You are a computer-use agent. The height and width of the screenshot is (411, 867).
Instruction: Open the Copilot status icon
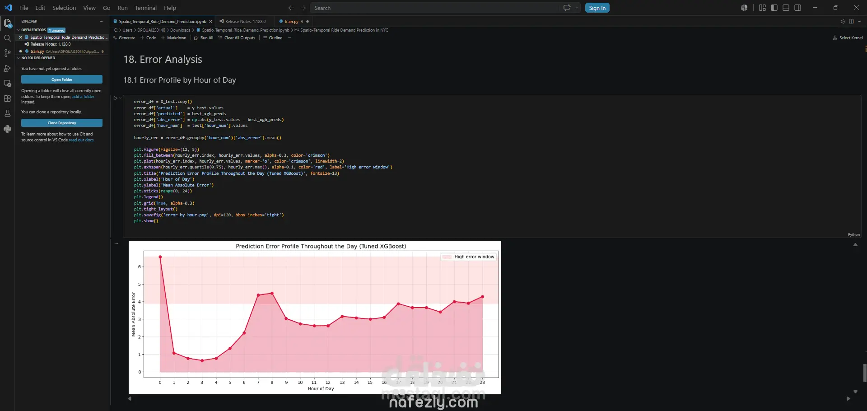[x=744, y=8]
